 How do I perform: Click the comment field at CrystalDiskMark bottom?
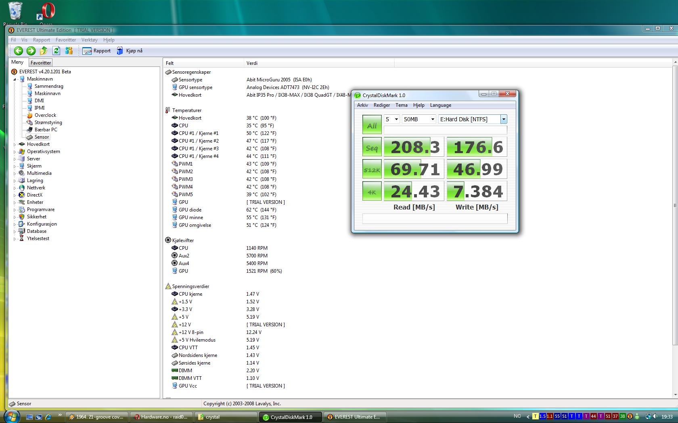(435, 218)
